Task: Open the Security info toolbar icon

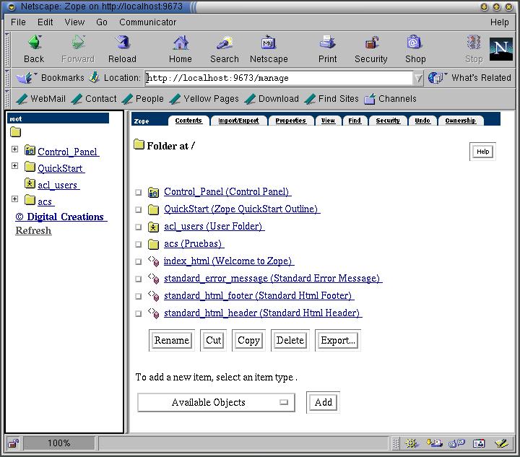Action: pyautogui.click(x=371, y=43)
